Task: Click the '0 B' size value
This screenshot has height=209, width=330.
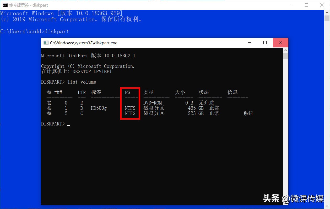Action: [x=189, y=103]
